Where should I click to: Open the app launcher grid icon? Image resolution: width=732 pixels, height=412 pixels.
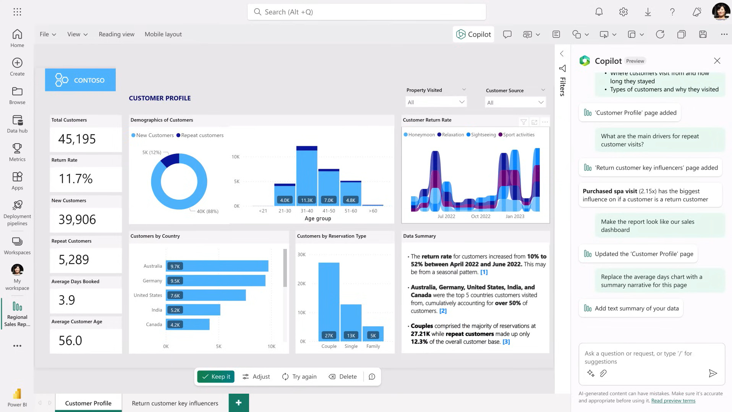click(17, 12)
